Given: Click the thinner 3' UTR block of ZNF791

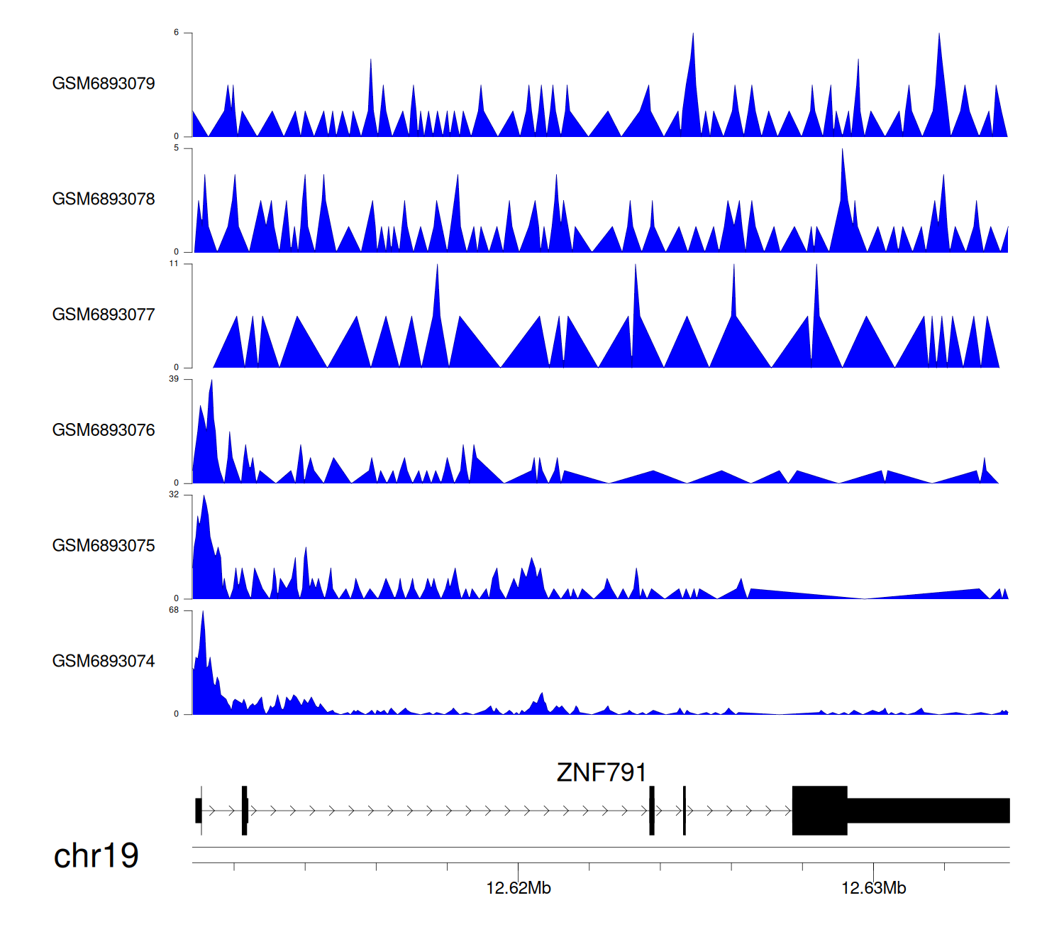Looking at the screenshot, I should click(928, 810).
